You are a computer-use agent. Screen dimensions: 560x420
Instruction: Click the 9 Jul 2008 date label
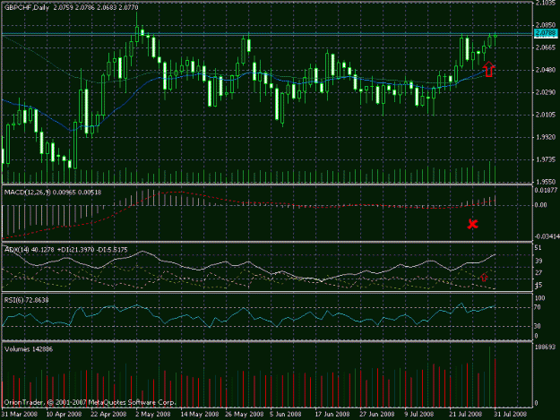pyautogui.click(x=418, y=415)
